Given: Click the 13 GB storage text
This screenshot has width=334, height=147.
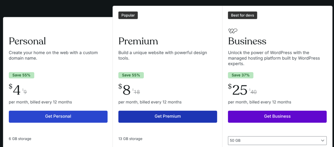Looking at the screenshot, I should tap(130, 139).
